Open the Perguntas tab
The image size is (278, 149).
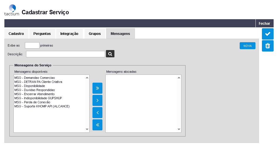coord(42,34)
